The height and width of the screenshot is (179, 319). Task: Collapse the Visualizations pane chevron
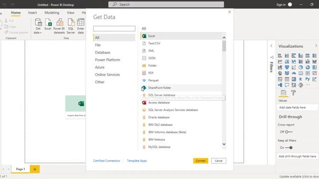coord(316,46)
